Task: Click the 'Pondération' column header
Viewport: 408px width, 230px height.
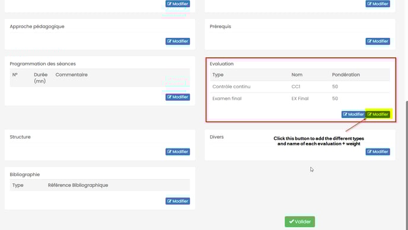Action: [346, 75]
